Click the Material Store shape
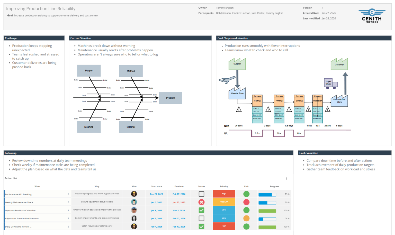 click(237, 94)
